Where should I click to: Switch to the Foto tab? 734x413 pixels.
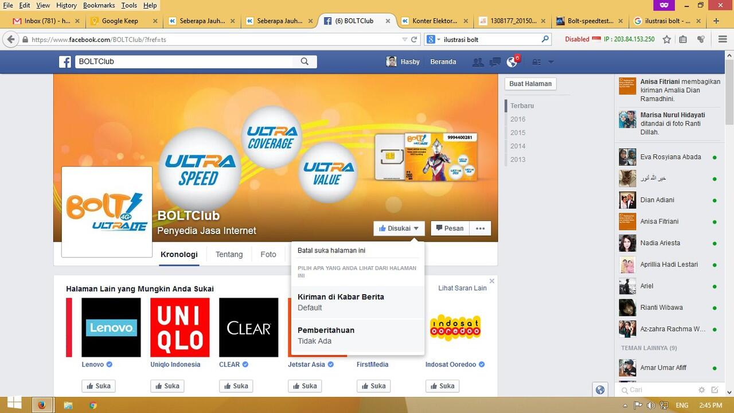[x=268, y=255]
